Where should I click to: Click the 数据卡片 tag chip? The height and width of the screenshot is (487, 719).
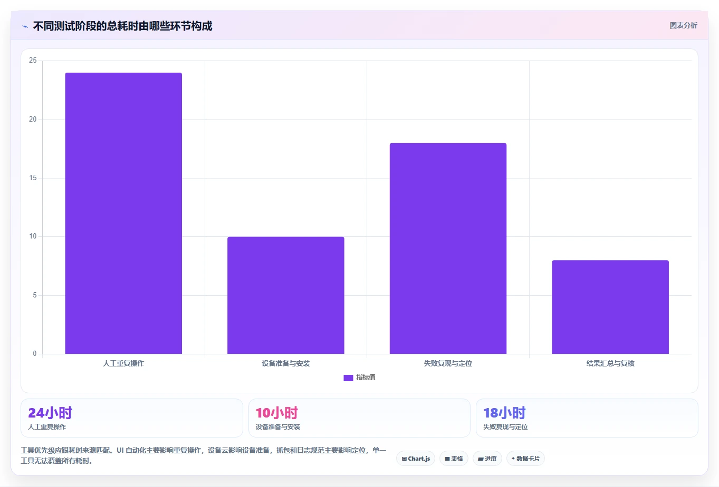click(x=525, y=459)
